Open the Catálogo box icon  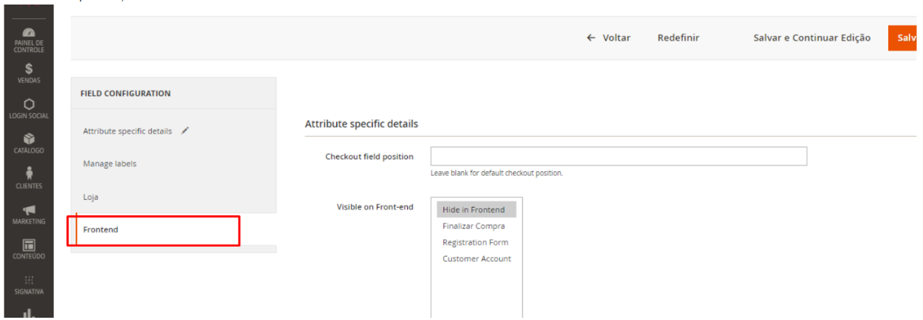coord(29,139)
